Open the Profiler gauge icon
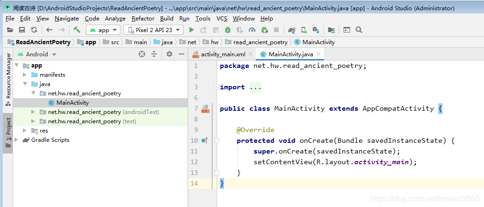The width and height of the screenshot is (484, 207). point(252,30)
